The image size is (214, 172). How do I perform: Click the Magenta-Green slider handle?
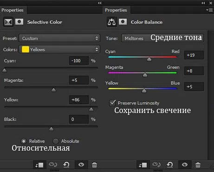pyautogui.click(x=145, y=75)
